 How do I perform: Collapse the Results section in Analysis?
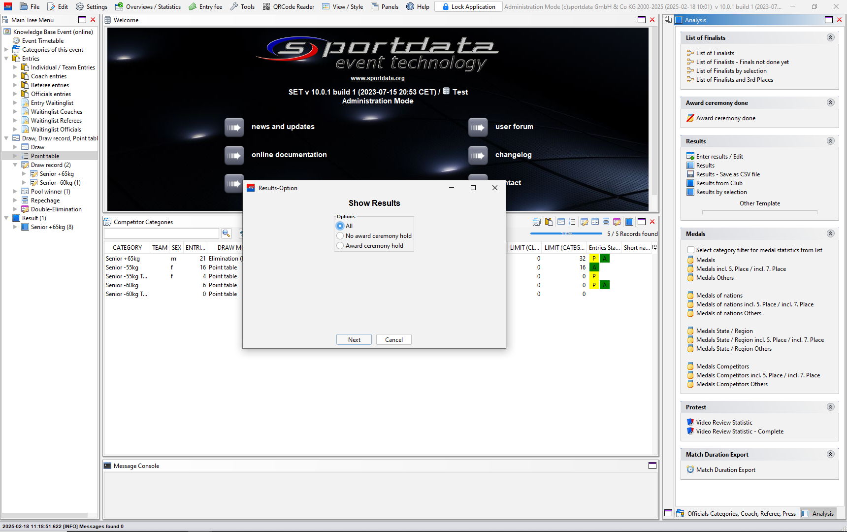click(830, 141)
